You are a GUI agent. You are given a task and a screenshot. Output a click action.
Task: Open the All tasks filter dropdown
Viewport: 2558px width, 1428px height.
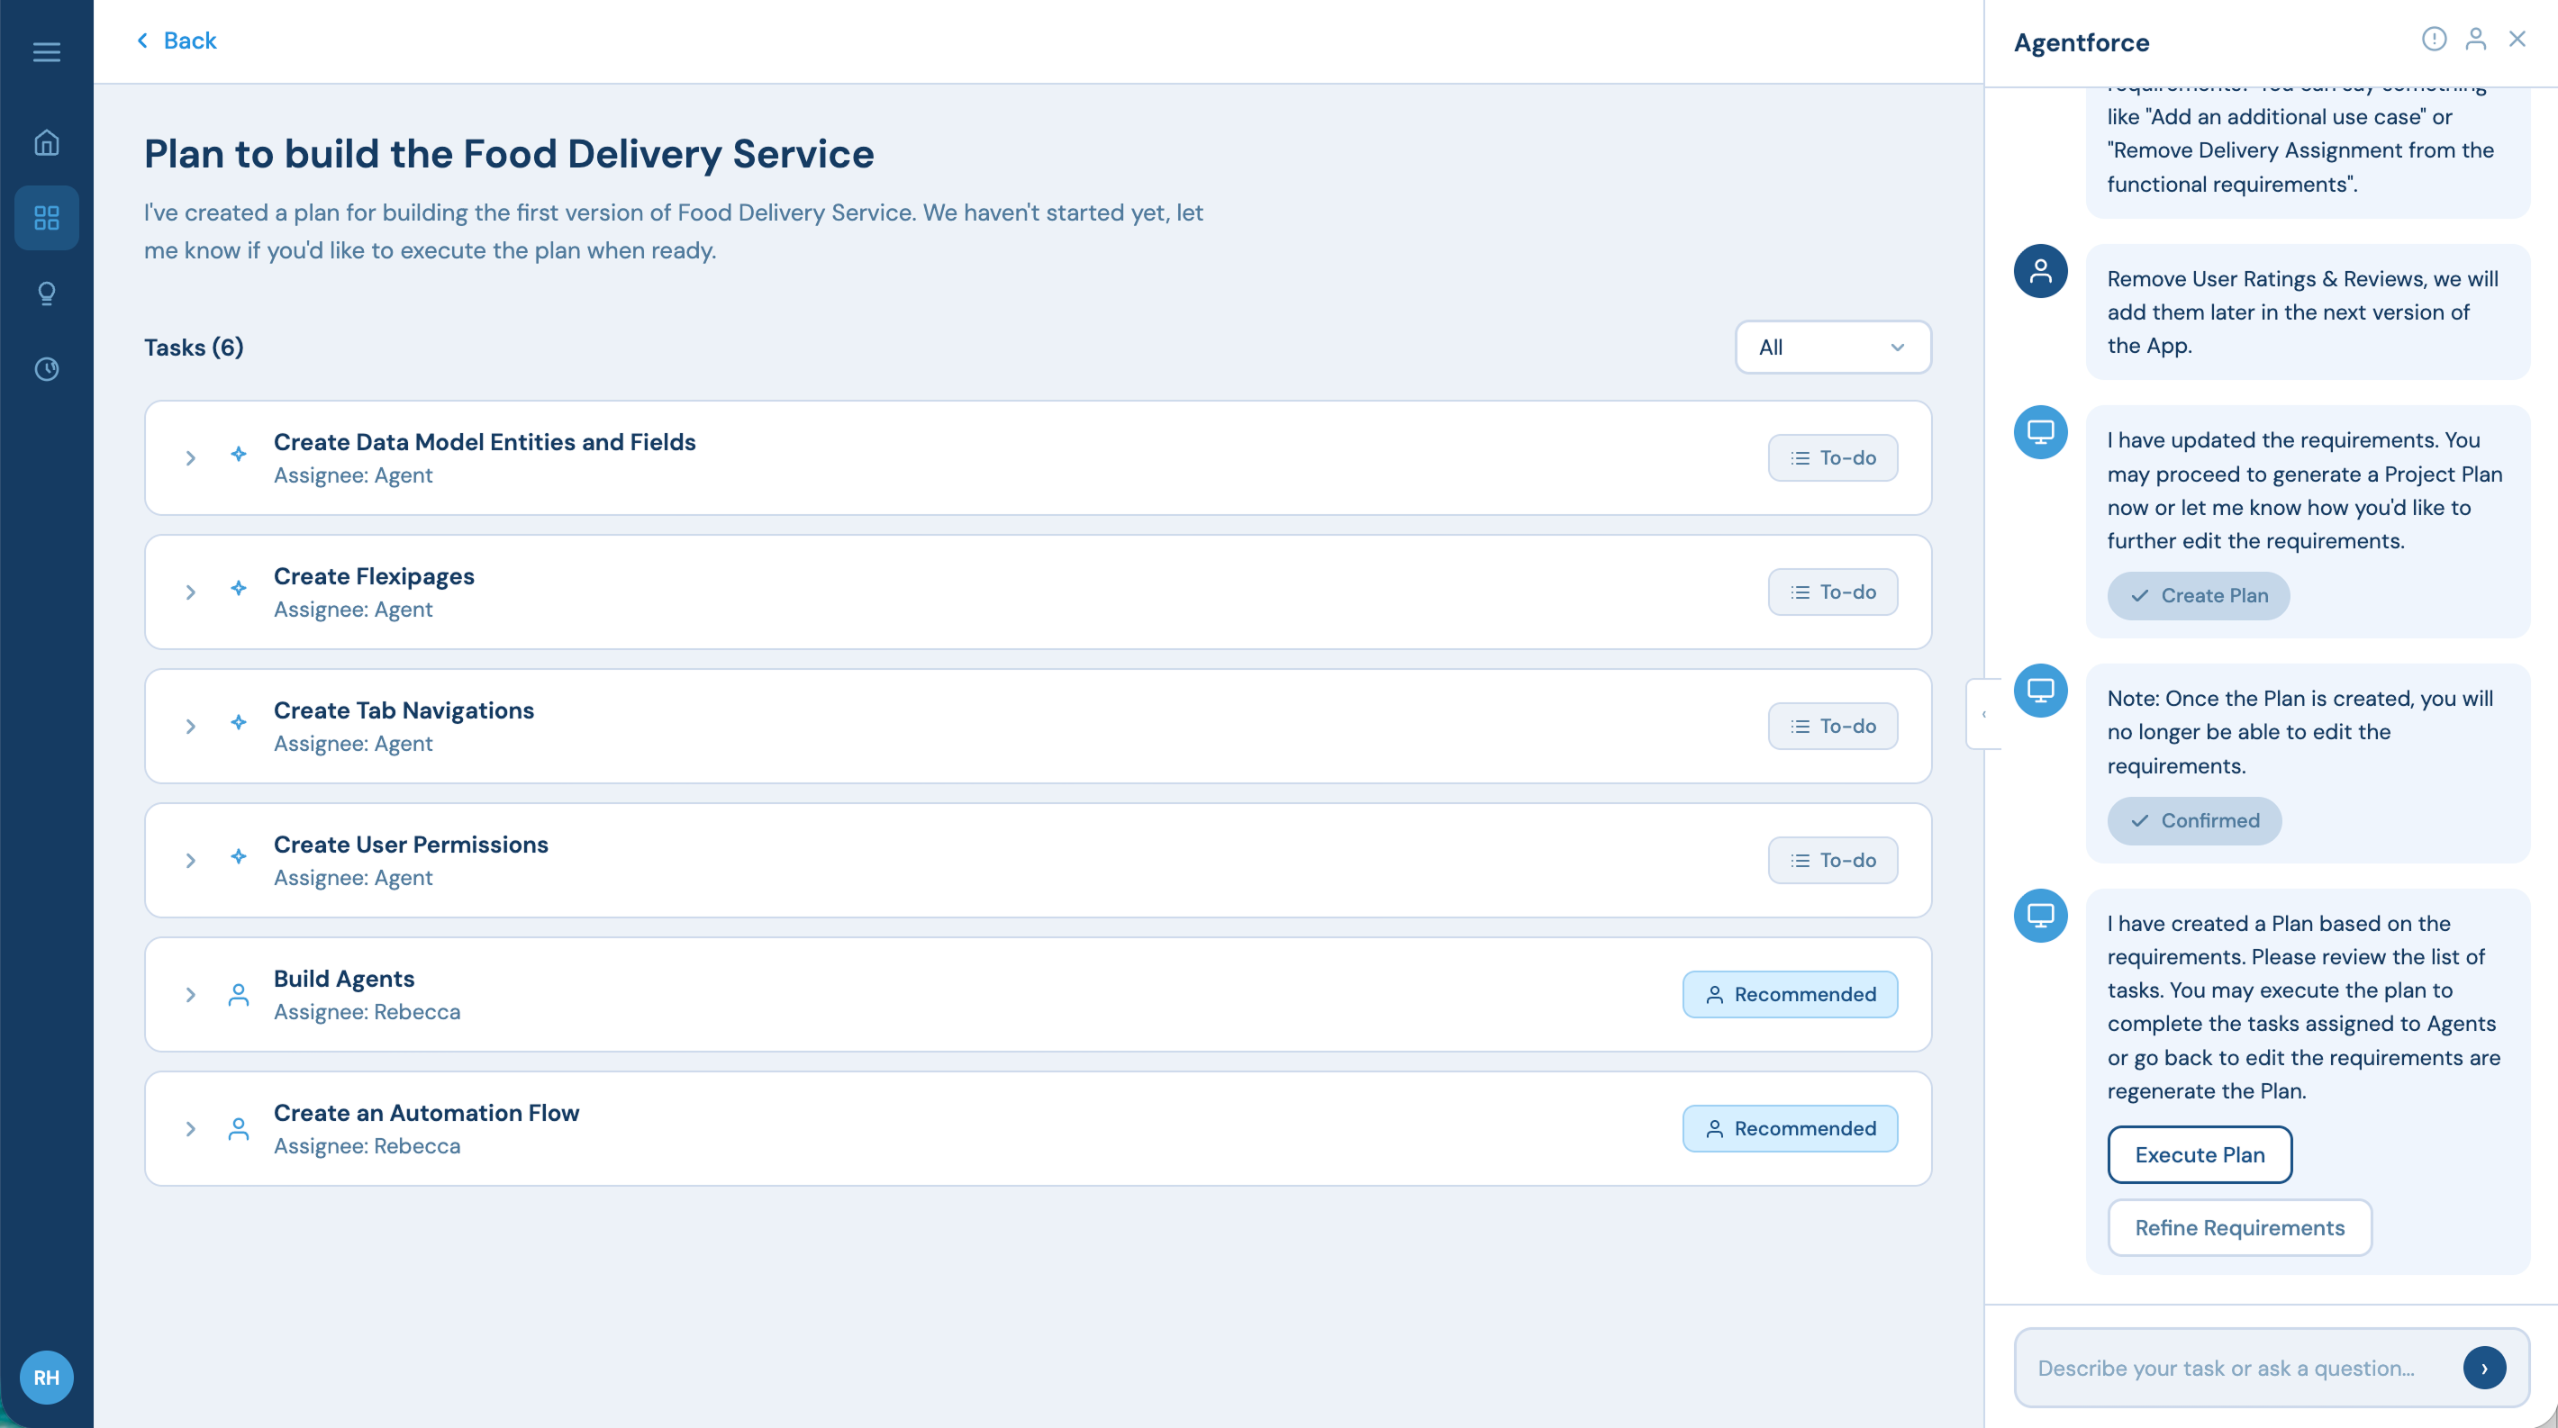1833,348
